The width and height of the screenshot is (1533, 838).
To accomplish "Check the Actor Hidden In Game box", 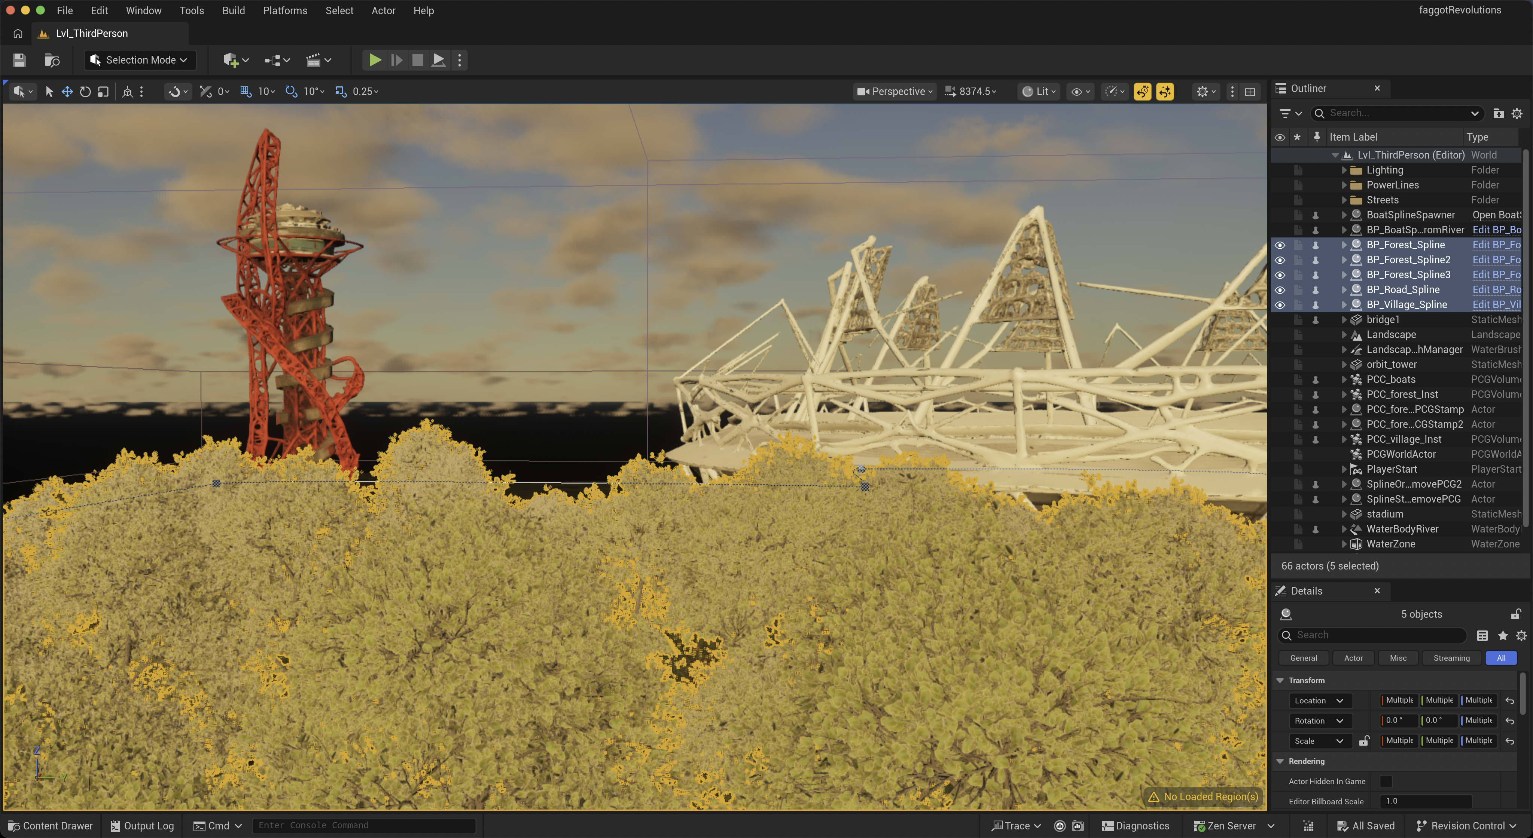I will [x=1386, y=782].
